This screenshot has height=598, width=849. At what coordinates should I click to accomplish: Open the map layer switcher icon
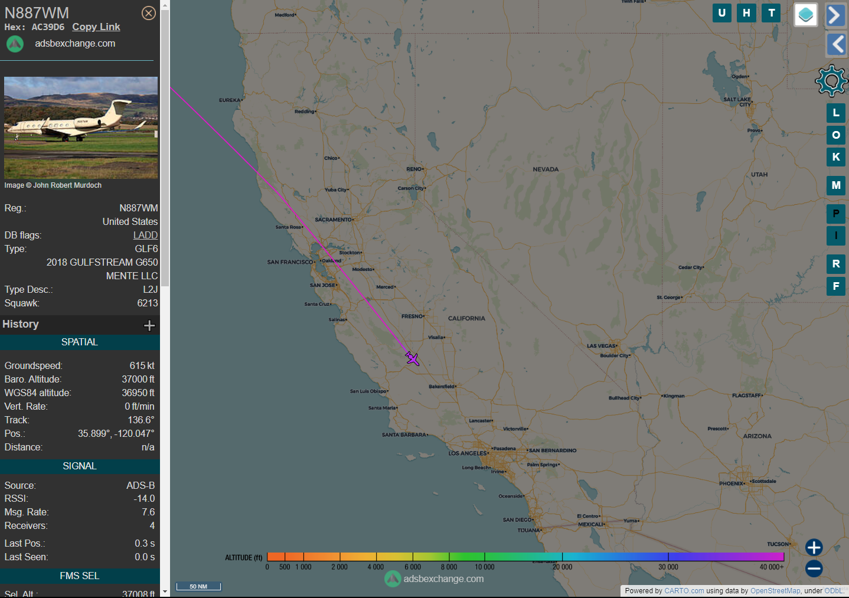point(806,15)
